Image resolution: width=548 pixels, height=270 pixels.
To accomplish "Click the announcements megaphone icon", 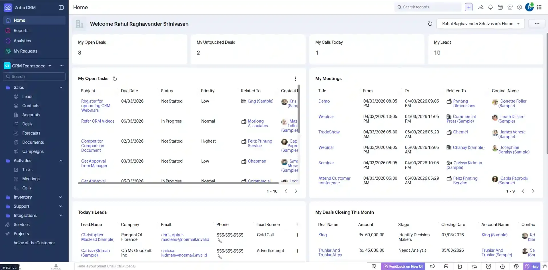I will pyautogui.click(x=432, y=266).
